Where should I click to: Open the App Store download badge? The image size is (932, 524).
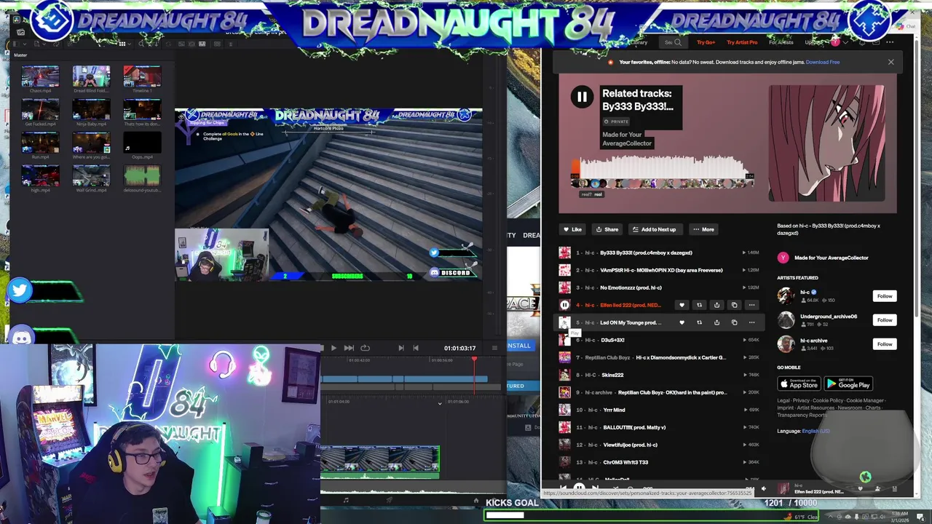pos(799,384)
